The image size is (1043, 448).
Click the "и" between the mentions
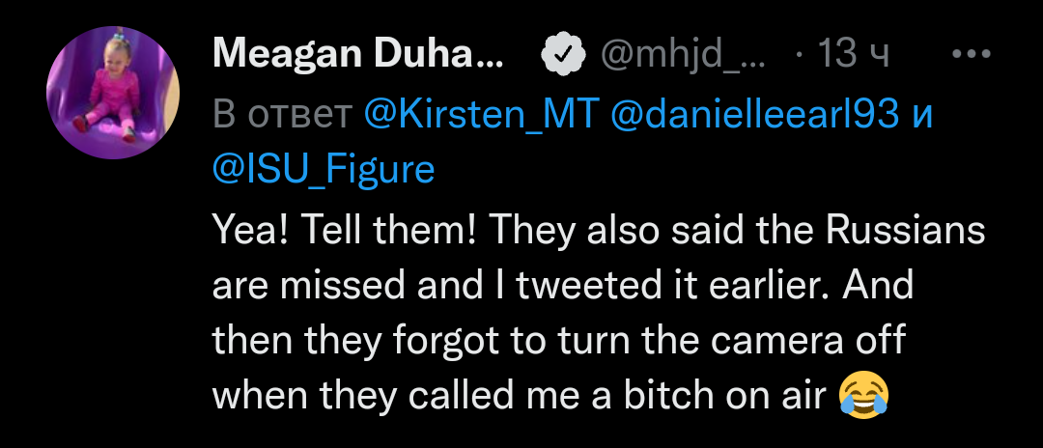coord(922,115)
